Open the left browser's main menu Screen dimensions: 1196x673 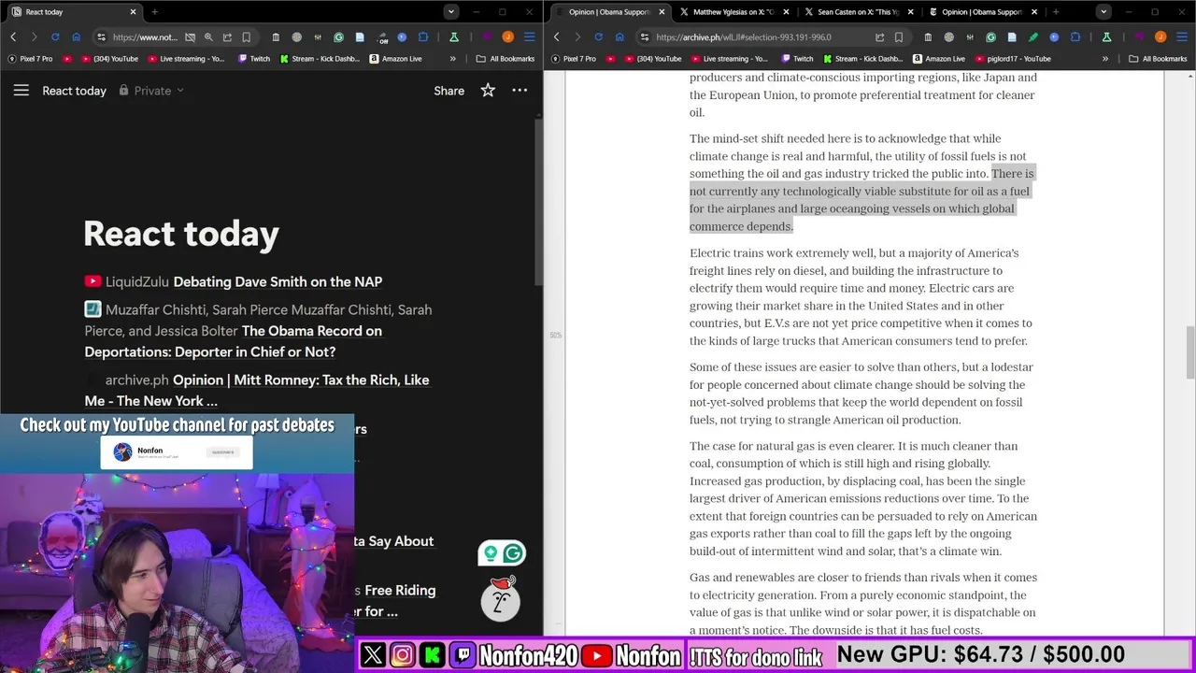(529, 37)
